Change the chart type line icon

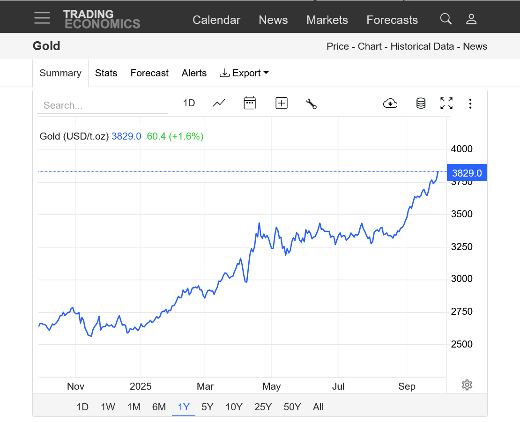[x=219, y=103]
